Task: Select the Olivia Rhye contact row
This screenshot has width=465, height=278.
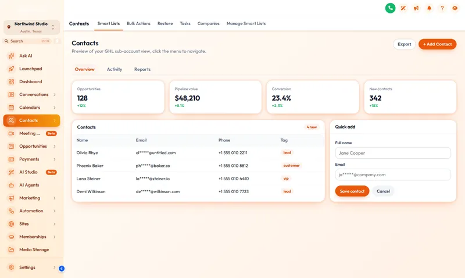Action: coord(198,153)
